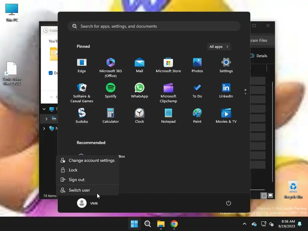
Task: Switch Explorer to large thumbnails view
Action: 270,196
